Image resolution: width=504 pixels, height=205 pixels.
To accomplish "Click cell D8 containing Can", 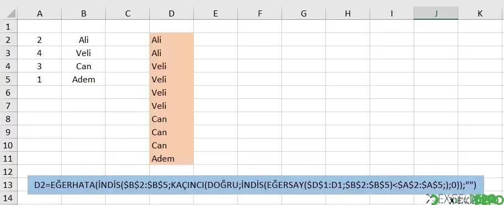I will [x=172, y=119].
